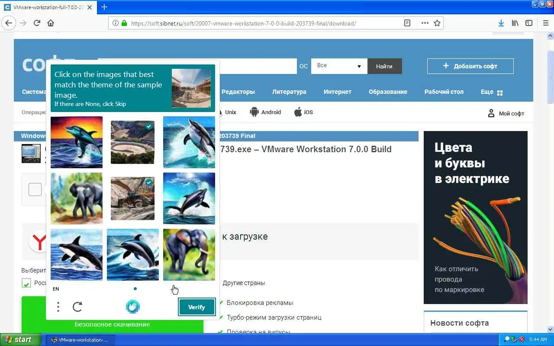Reload the page with the refresh icon
This screenshot has width=554, height=346.
point(37,23)
